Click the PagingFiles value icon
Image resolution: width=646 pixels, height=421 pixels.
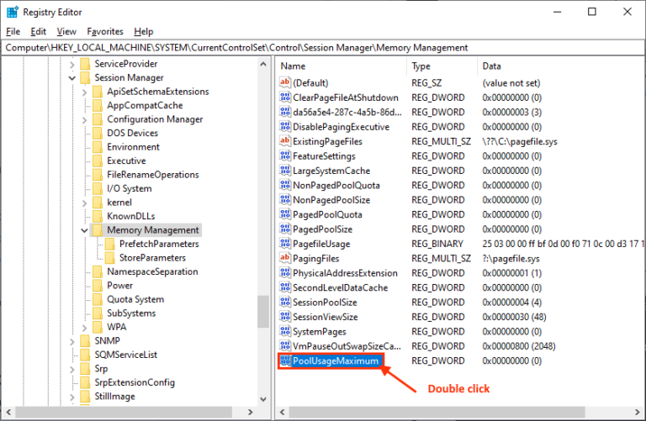click(x=284, y=258)
